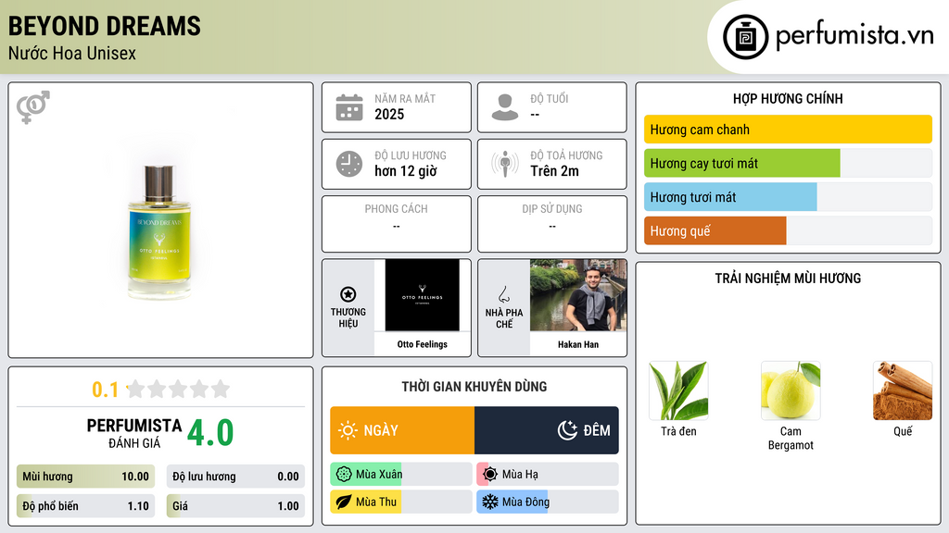Click the Độ phổ biến 1.10 score bar
949x533 pixels.
pos(85,506)
